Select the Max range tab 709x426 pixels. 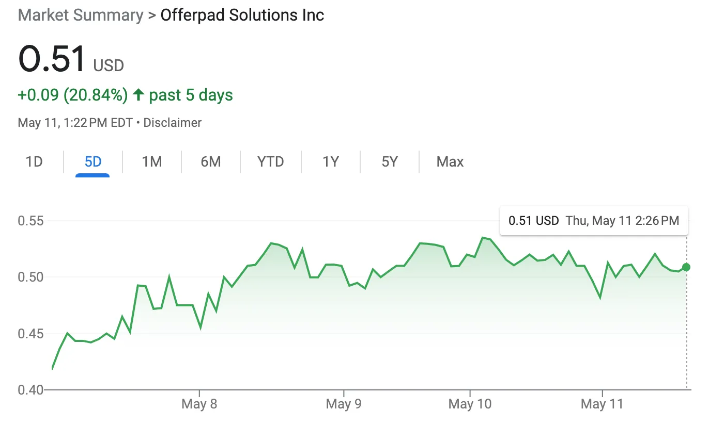pyautogui.click(x=450, y=162)
